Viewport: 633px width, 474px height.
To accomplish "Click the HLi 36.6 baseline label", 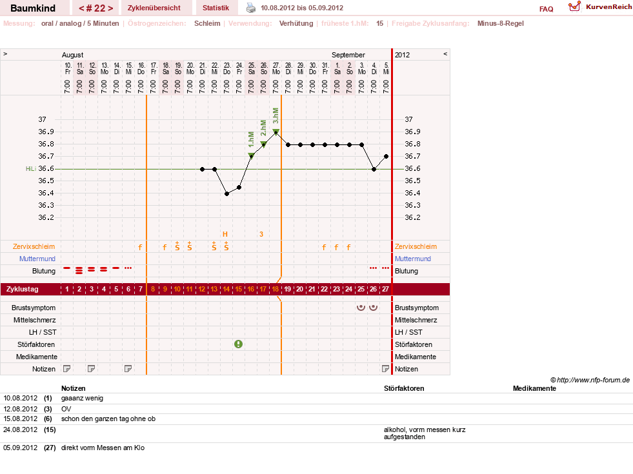I will click(39, 168).
